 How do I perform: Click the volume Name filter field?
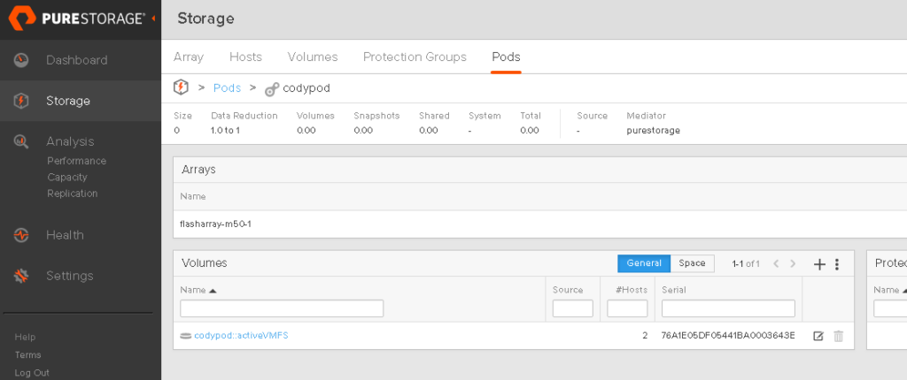(282, 308)
